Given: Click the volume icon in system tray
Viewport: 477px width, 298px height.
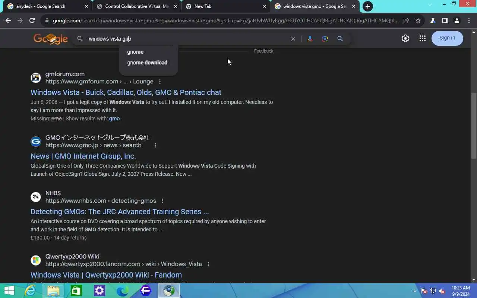Looking at the screenshot, I should click(442, 291).
